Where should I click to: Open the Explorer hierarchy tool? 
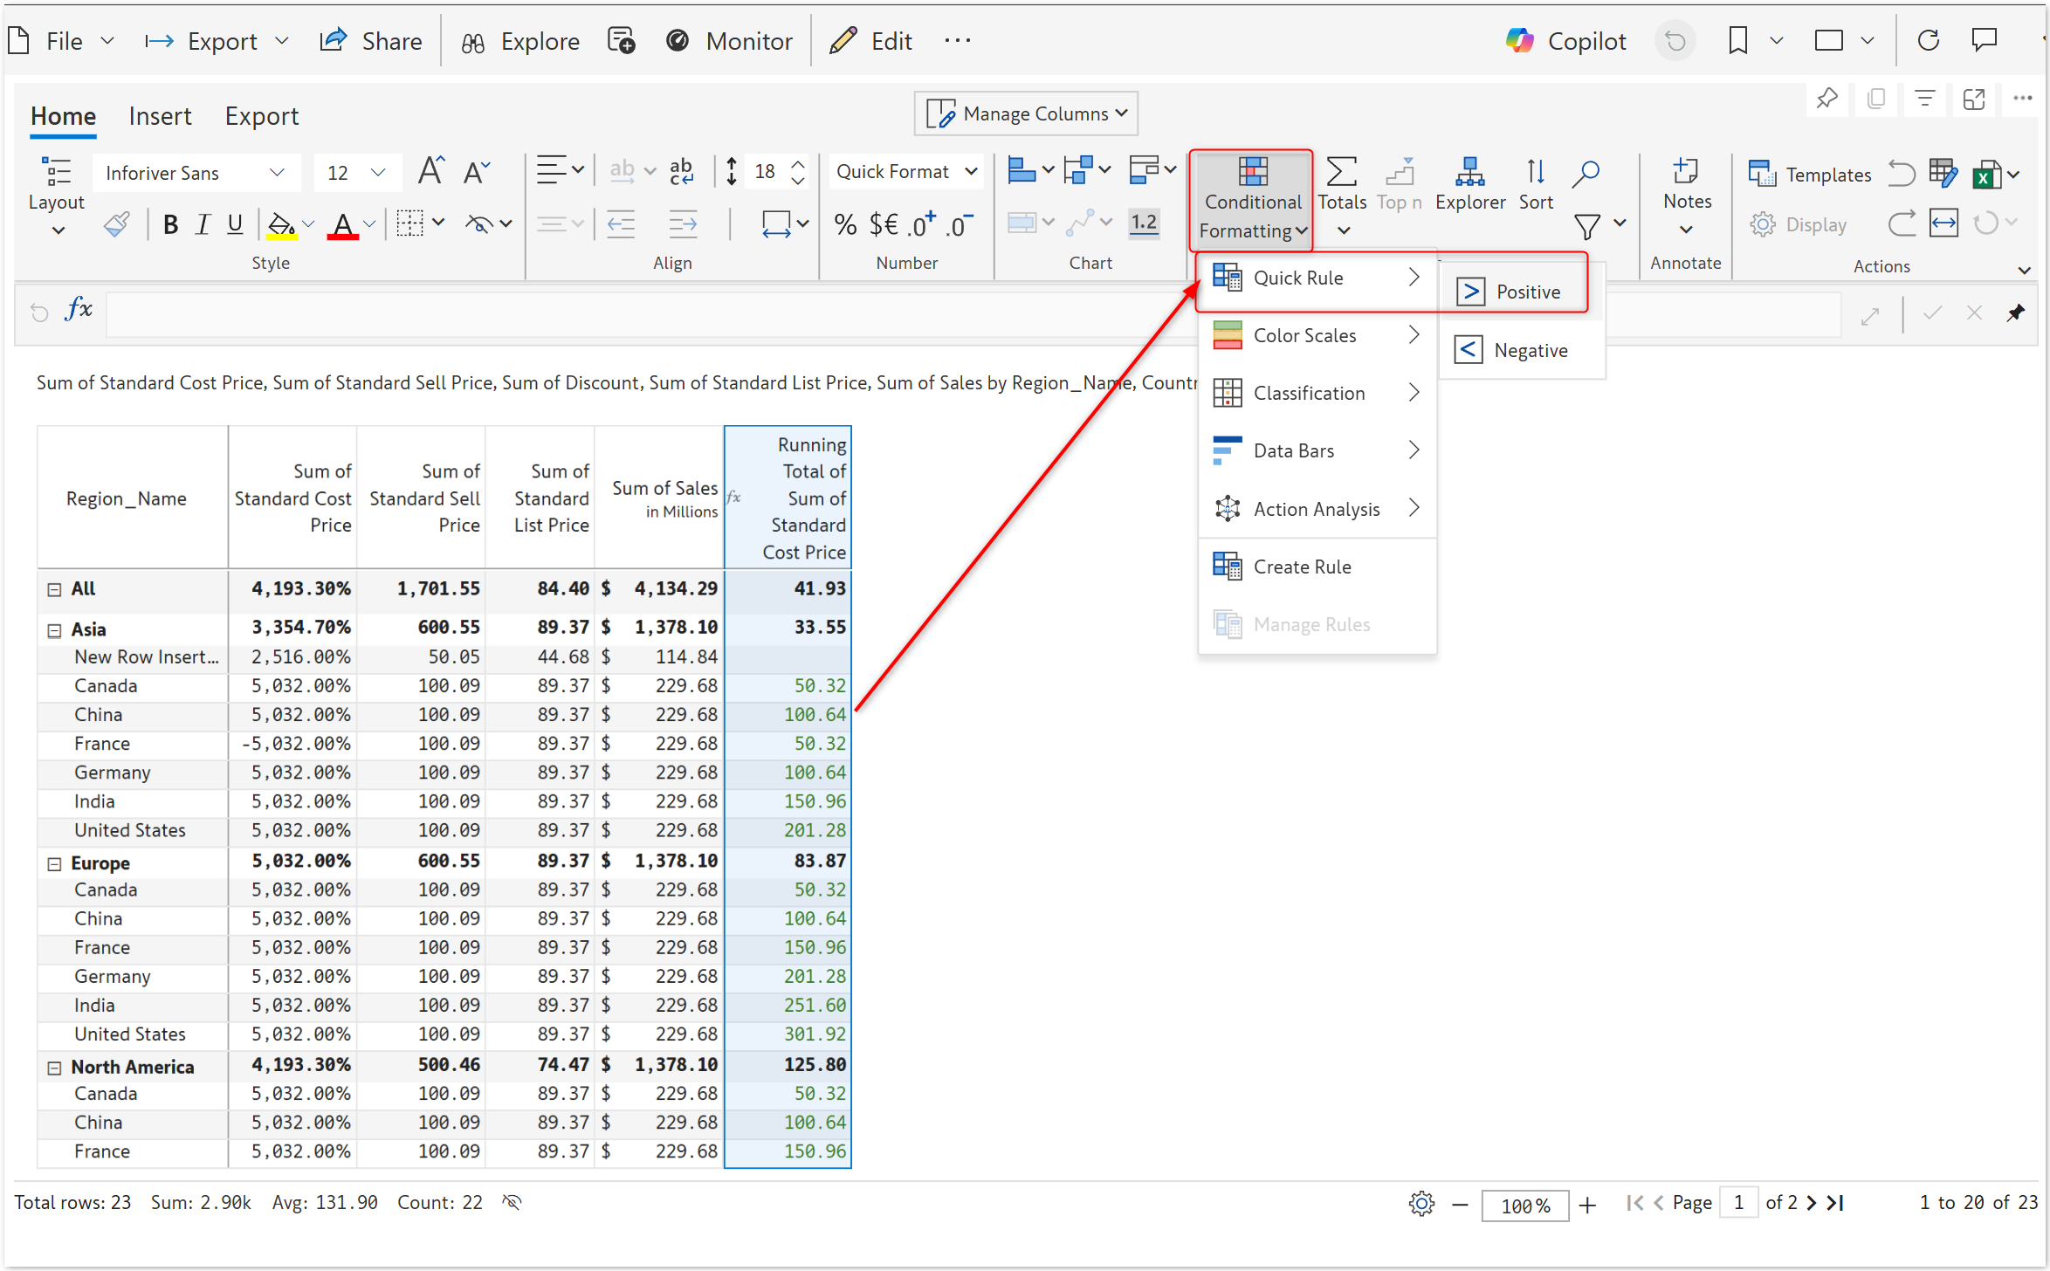point(1469,173)
